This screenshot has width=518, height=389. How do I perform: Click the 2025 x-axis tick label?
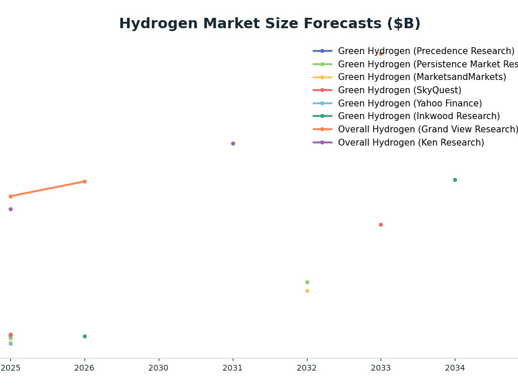[x=10, y=368]
